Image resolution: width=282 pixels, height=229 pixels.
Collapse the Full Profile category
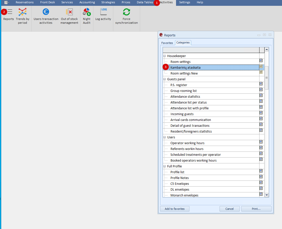pos(164,166)
